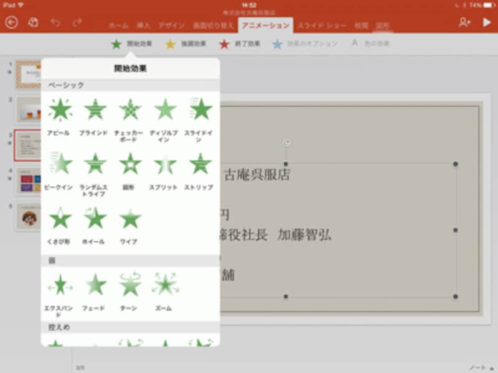The height and width of the screenshot is (373, 498).
Task: Open slide 5 thumbnail
Action: (x=29, y=216)
